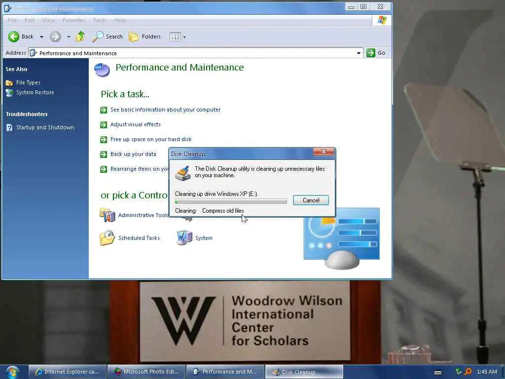Click the 1:49 AM clock
Image resolution: width=505 pixels, height=379 pixels.
click(487, 372)
